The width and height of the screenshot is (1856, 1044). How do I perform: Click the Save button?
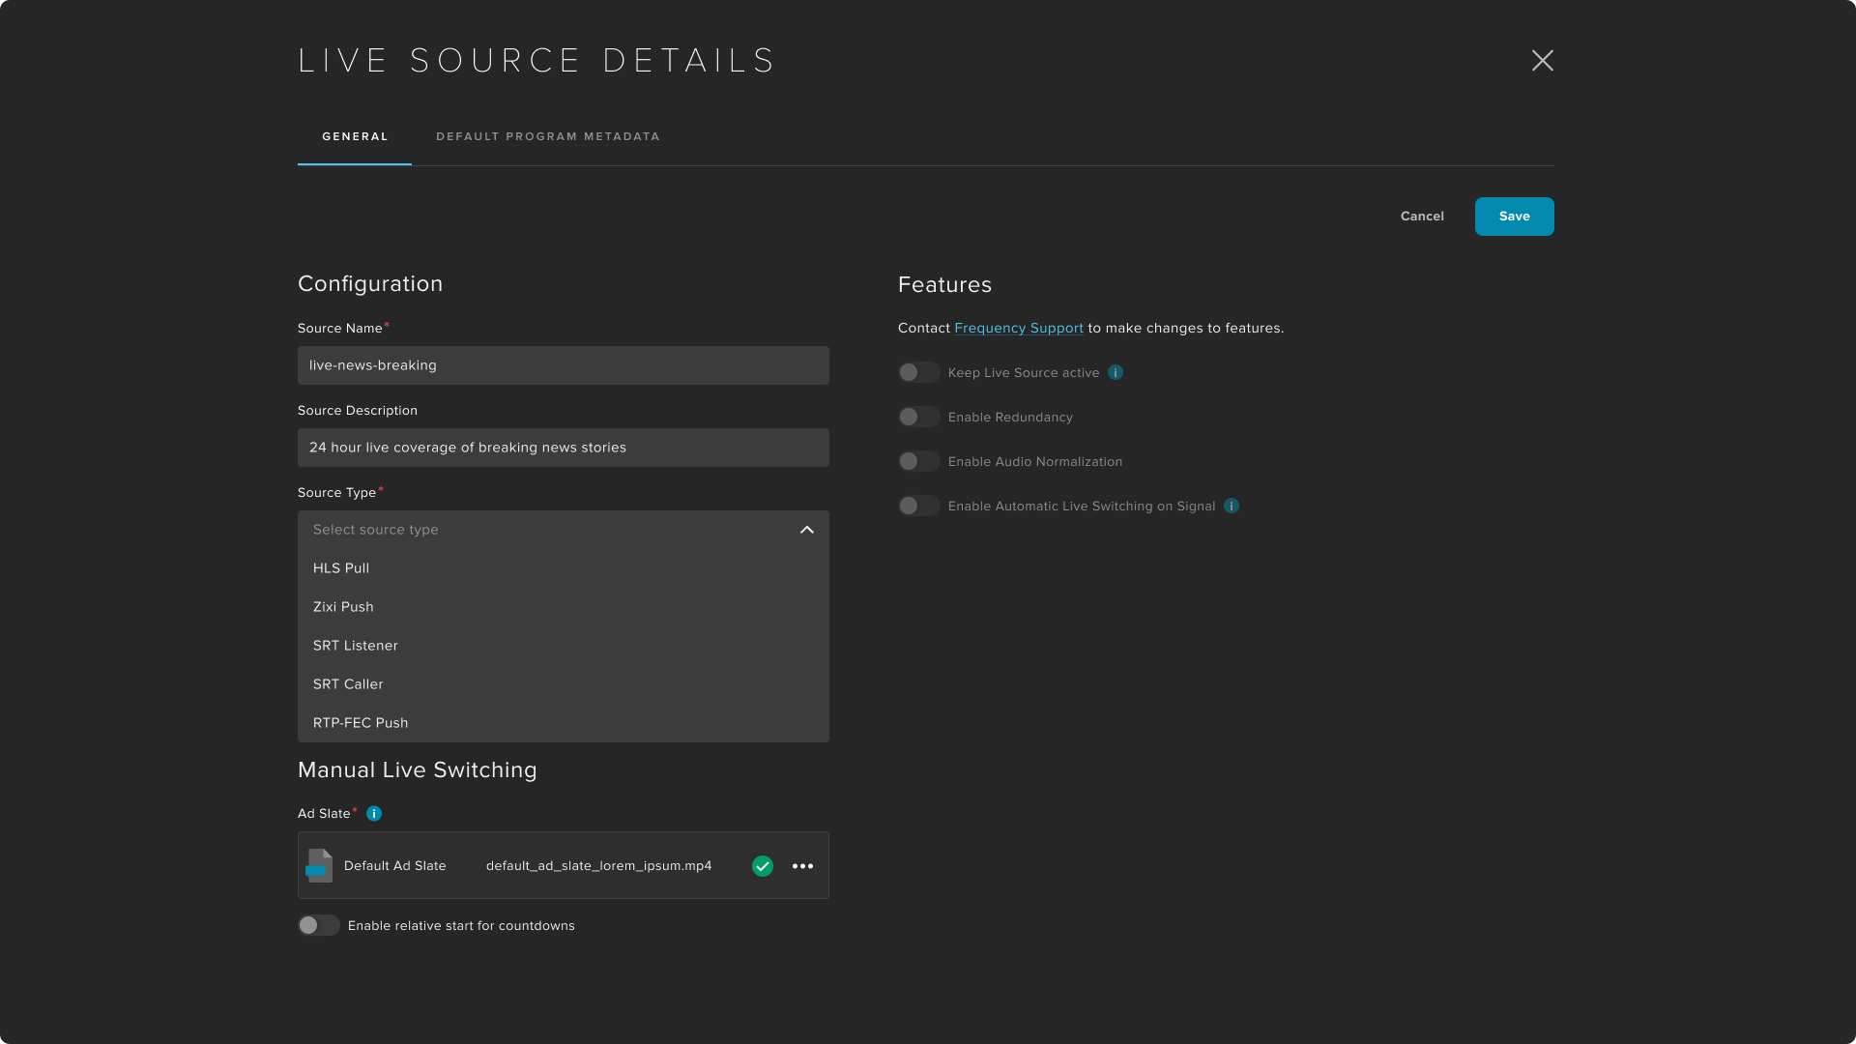pos(1514,217)
